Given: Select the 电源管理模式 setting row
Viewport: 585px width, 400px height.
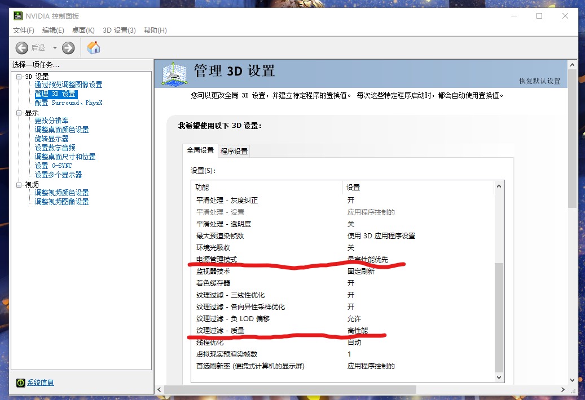Looking at the screenshot, I should (342, 260).
